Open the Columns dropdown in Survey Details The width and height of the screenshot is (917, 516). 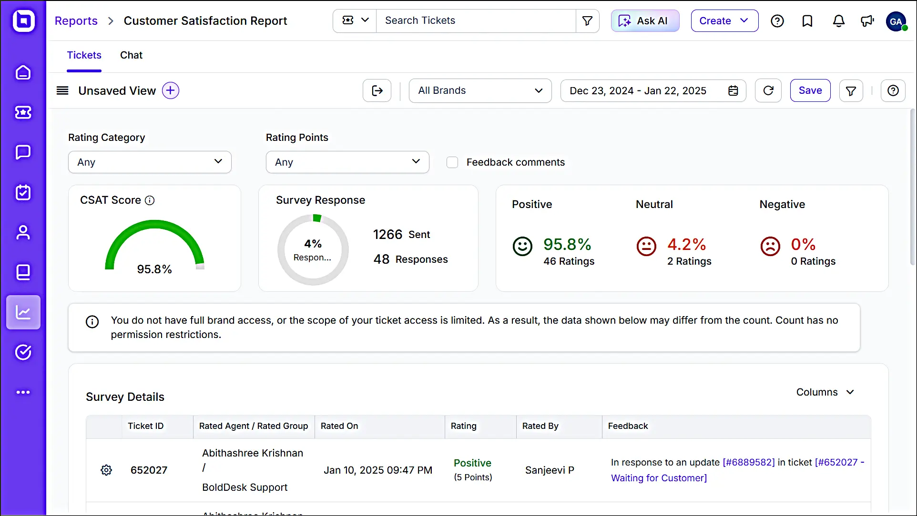point(825,392)
